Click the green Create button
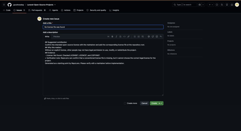The image size is (241, 131). coord(157,103)
